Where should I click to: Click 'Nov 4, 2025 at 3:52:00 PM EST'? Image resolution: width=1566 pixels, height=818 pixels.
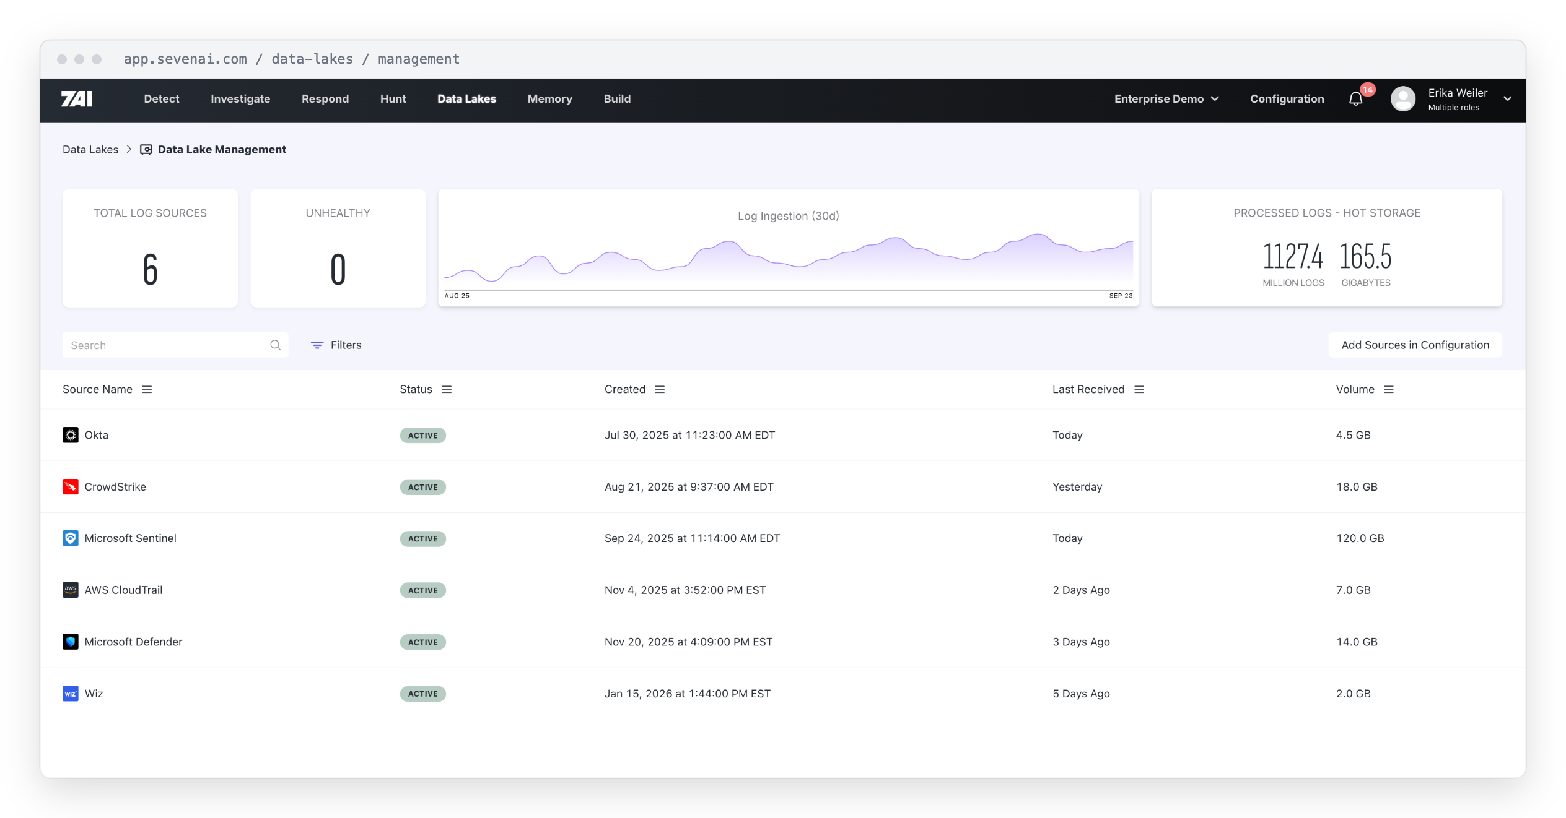(685, 590)
